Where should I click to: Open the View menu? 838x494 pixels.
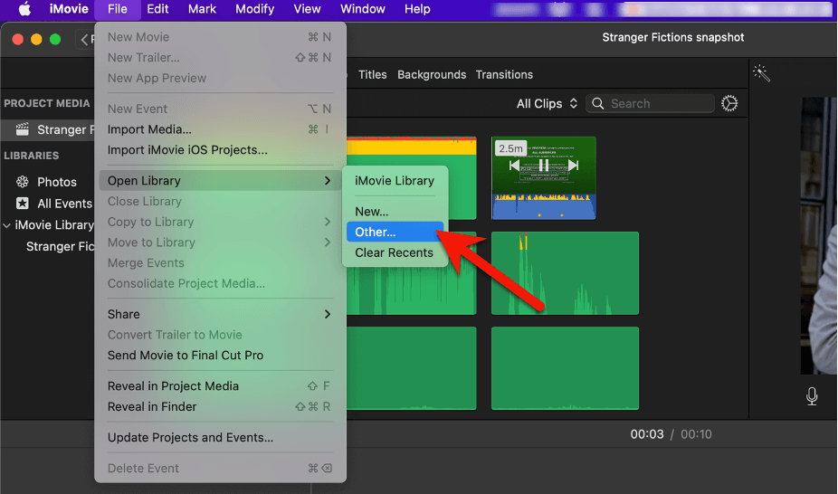click(x=307, y=9)
